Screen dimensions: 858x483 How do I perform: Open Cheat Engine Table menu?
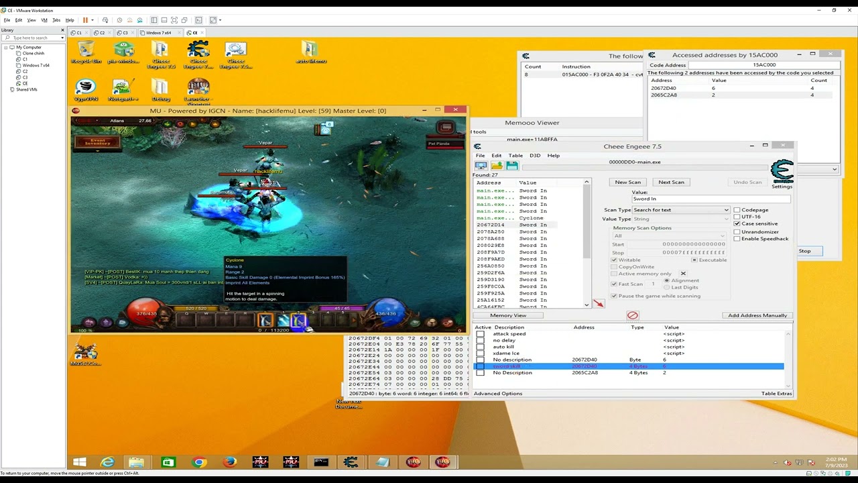pos(515,156)
